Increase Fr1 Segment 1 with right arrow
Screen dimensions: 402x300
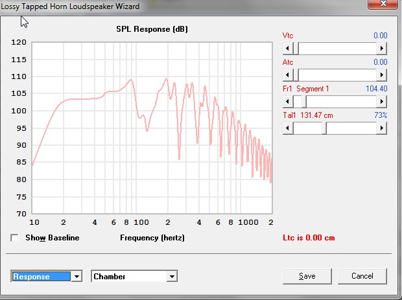(381, 102)
